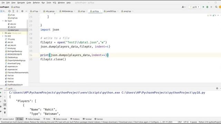Click the fold marker at line 25

pos(40,17)
